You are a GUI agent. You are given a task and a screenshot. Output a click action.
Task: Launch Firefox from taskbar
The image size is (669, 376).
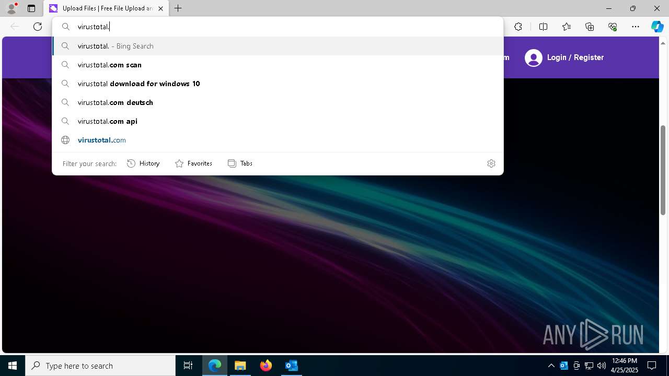pyautogui.click(x=266, y=366)
